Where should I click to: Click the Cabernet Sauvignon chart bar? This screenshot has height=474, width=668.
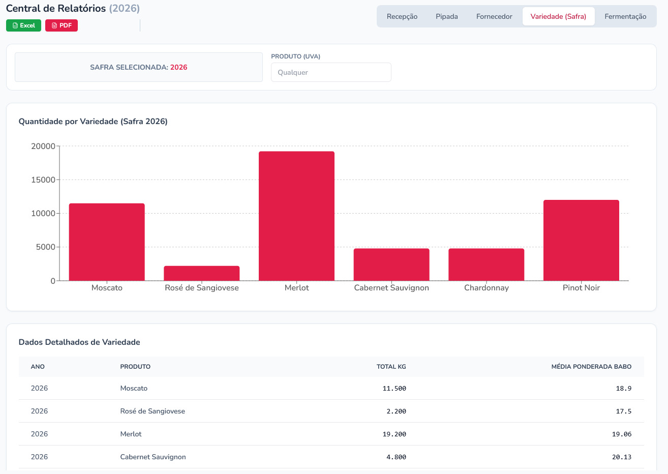(391, 264)
